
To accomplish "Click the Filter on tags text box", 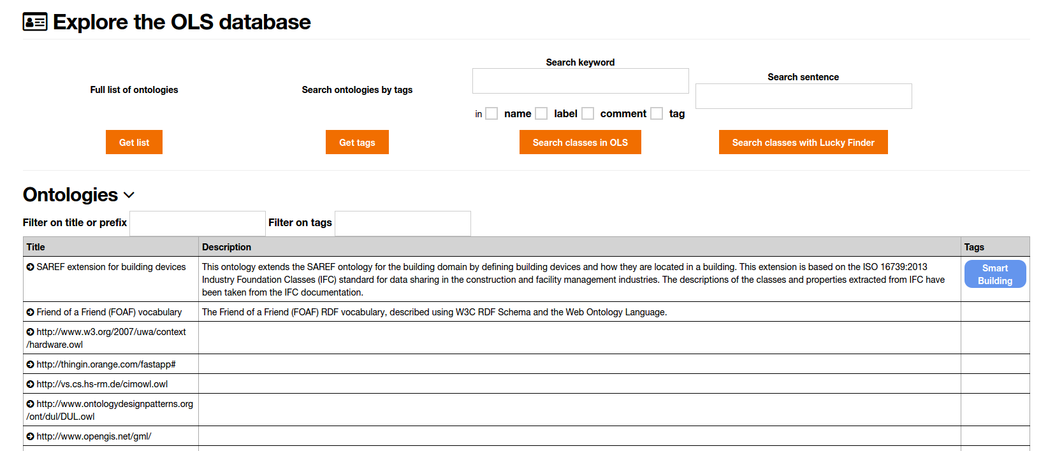I will pyautogui.click(x=402, y=224).
